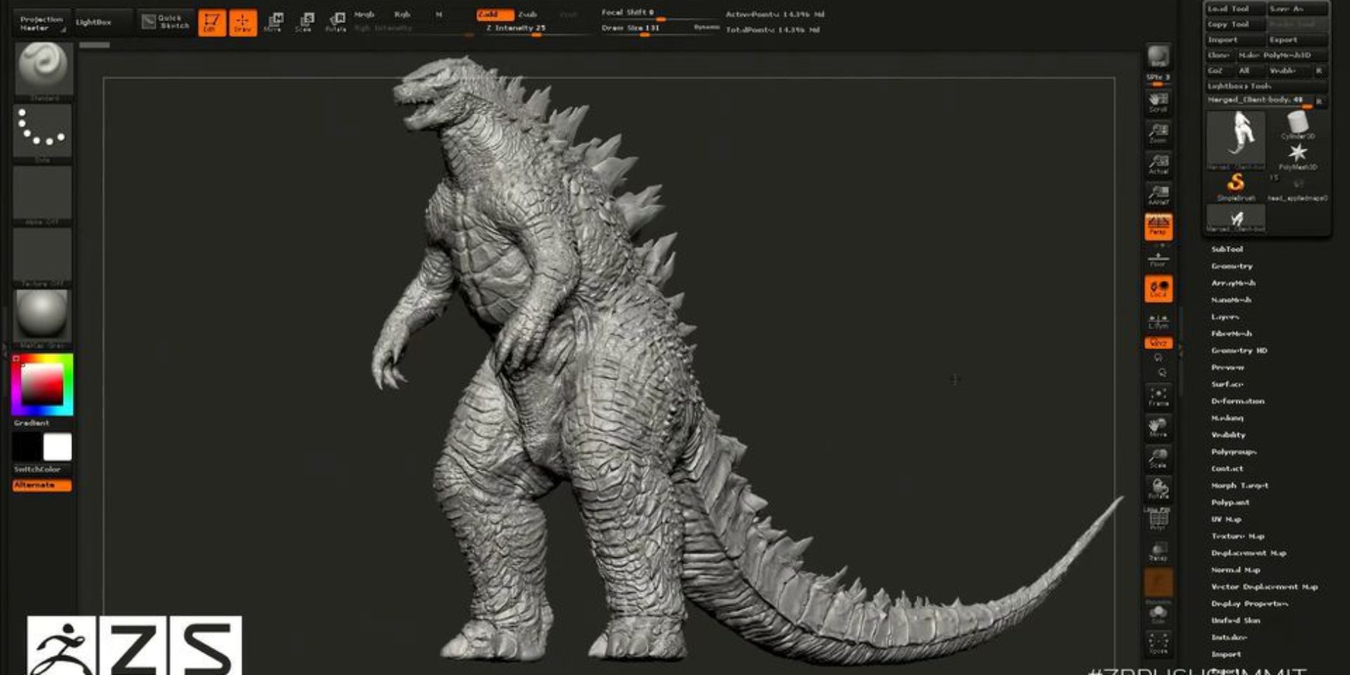Viewport: 1350px width, 675px height.
Task: Expand the Geometry section
Action: (1231, 266)
